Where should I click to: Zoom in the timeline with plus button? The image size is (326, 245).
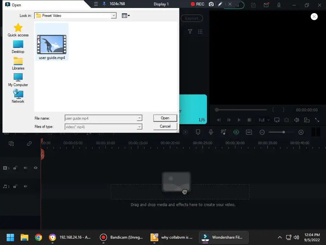pos(301,132)
